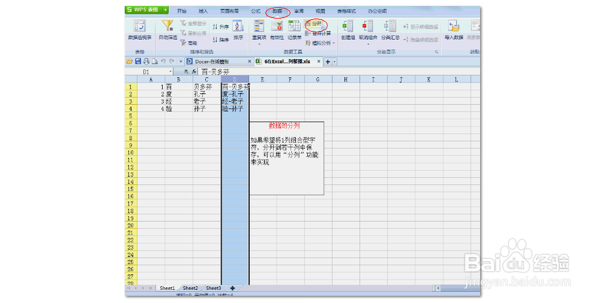Expand the WPS 表格 menu dropdown arrow
Viewport: 605px width, 303px height.
click(166, 10)
